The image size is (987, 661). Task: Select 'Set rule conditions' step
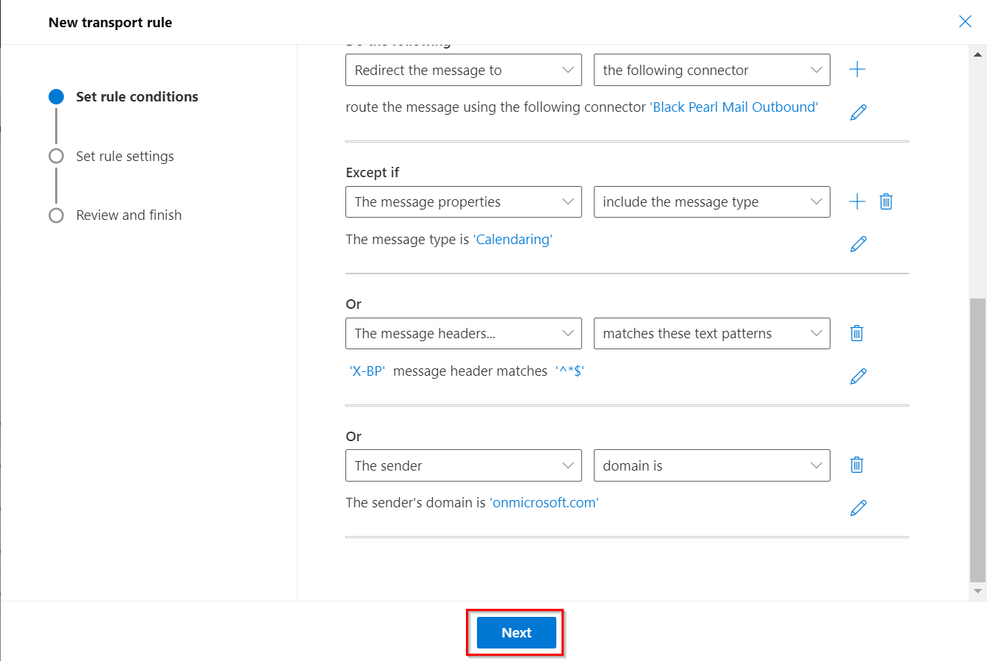[x=137, y=96]
